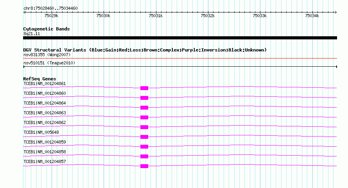Click the chr8:75028460..75034460 coordinate label

(x=50, y=8)
